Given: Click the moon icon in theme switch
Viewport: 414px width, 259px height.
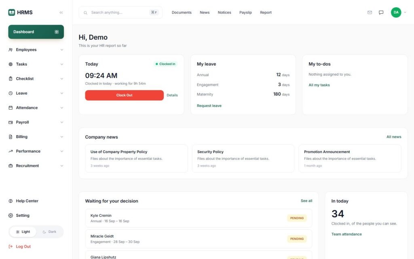Looking at the screenshot, I should pyautogui.click(x=44, y=232).
